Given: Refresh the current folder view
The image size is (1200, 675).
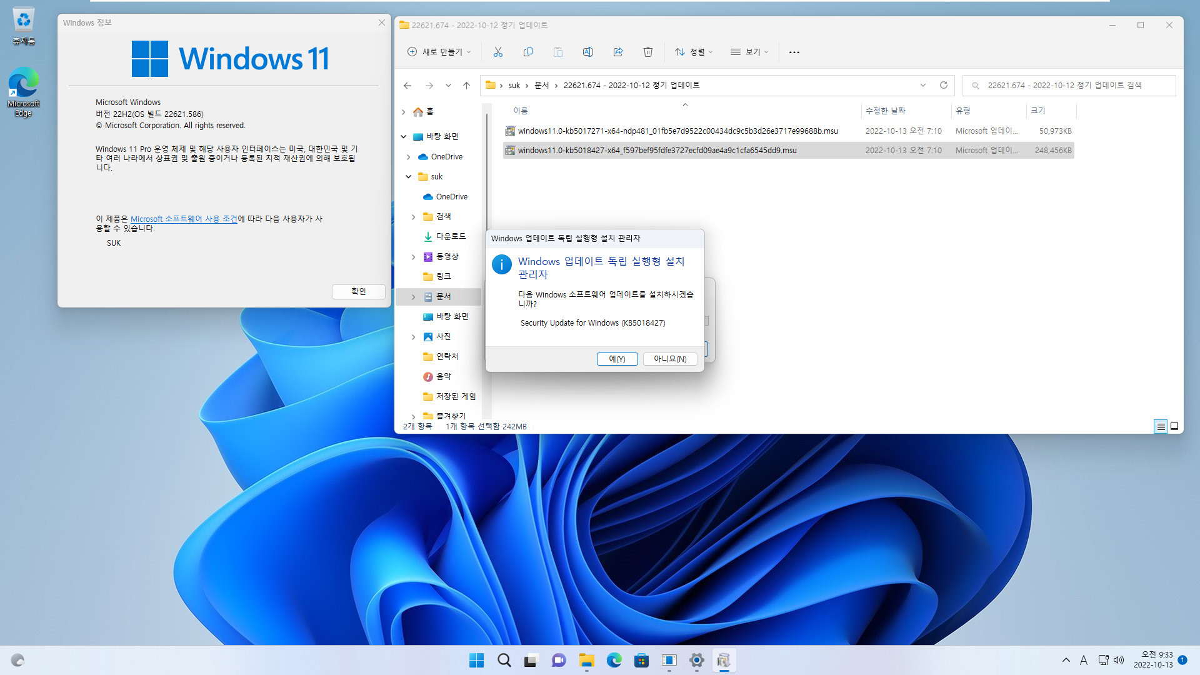Looking at the screenshot, I should pyautogui.click(x=944, y=85).
